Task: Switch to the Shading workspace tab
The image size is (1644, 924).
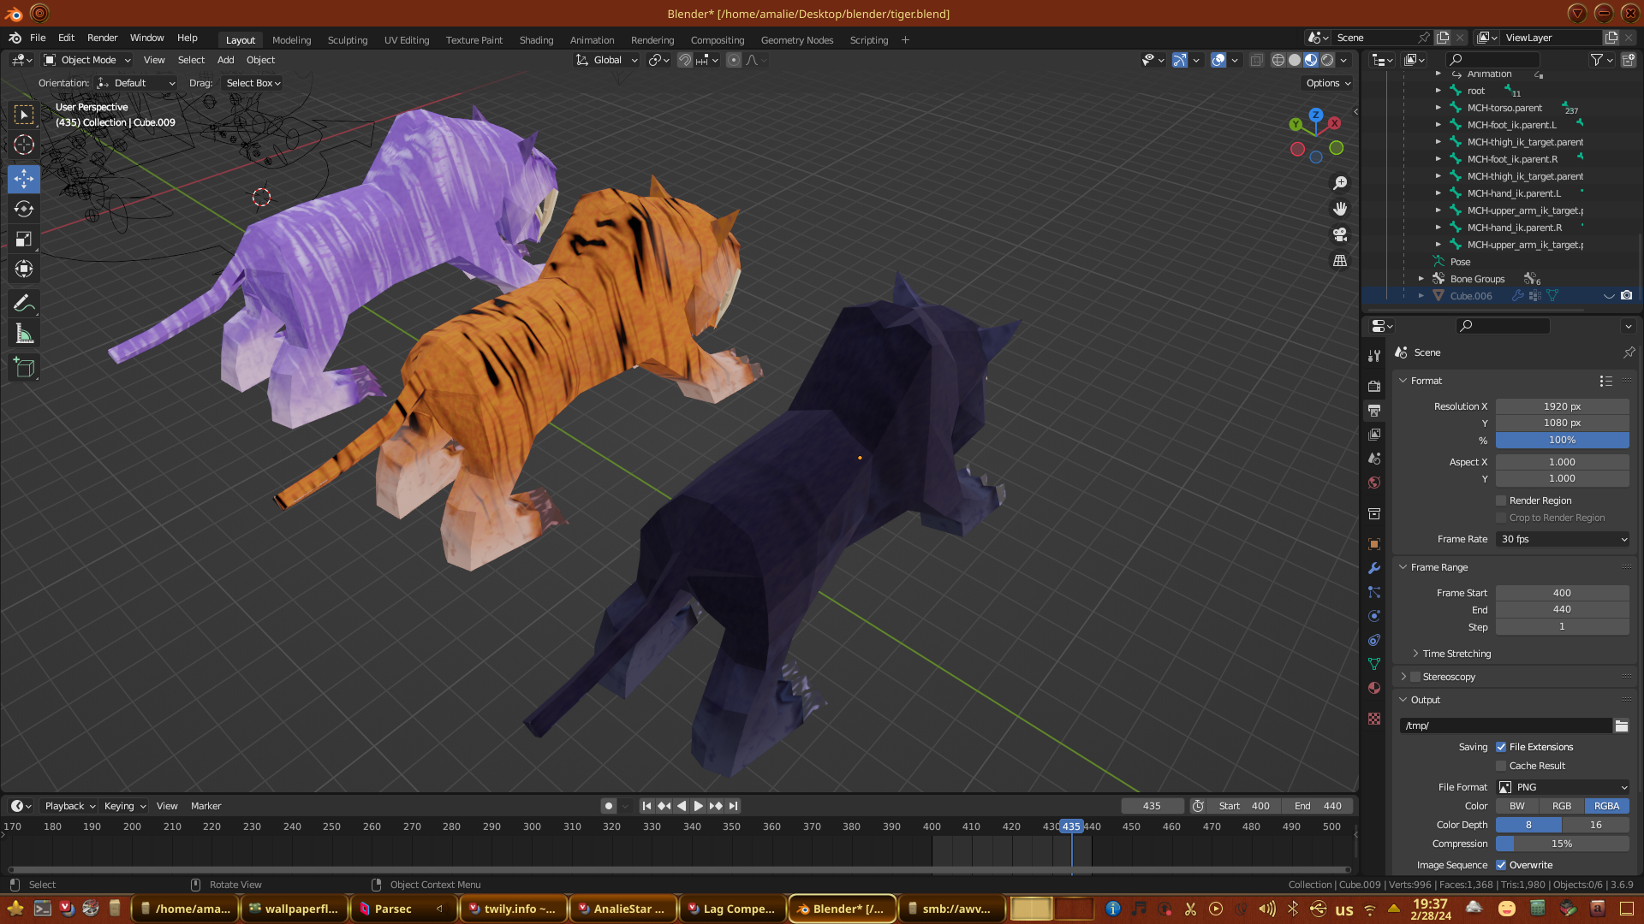Action: coord(536,40)
